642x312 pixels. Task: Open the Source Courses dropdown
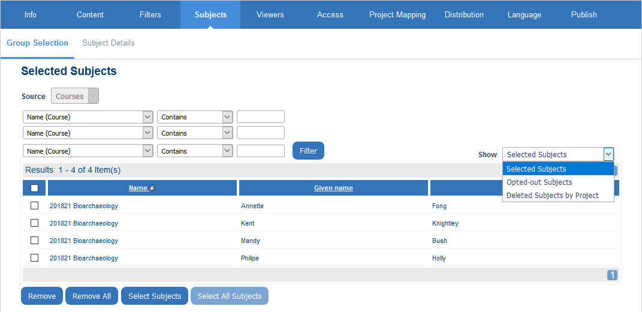click(75, 97)
